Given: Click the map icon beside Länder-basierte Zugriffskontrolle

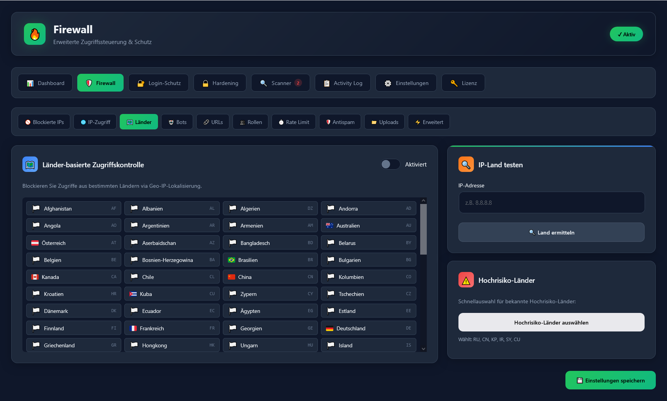Looking at the screenshot, I should 30,165.
